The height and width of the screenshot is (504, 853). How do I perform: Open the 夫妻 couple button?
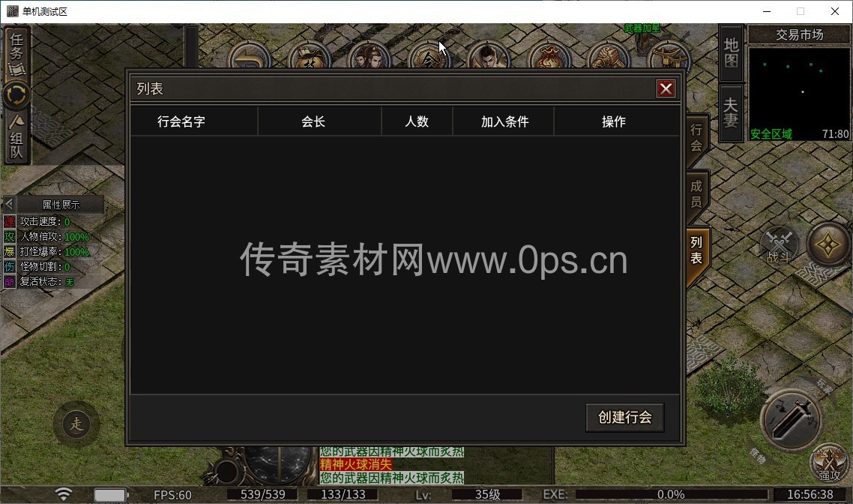(x=731, y=112)
